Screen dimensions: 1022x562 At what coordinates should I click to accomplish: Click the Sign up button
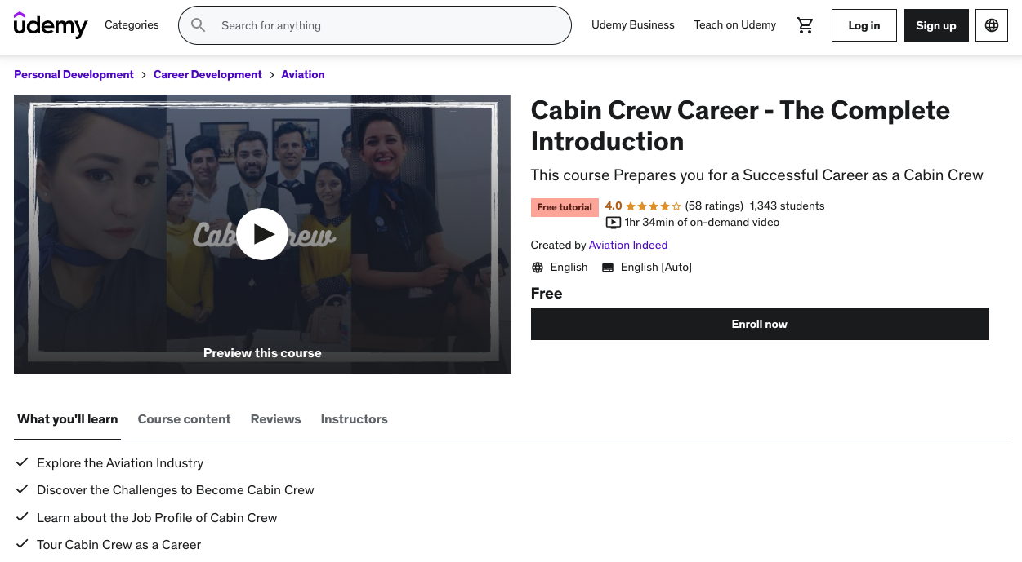pos(936,25)
